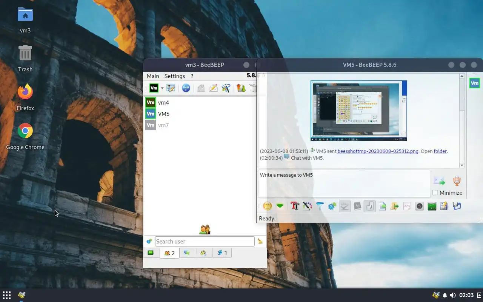
Task: Toggle the ABC spell check button
Action: pos(345,206)
